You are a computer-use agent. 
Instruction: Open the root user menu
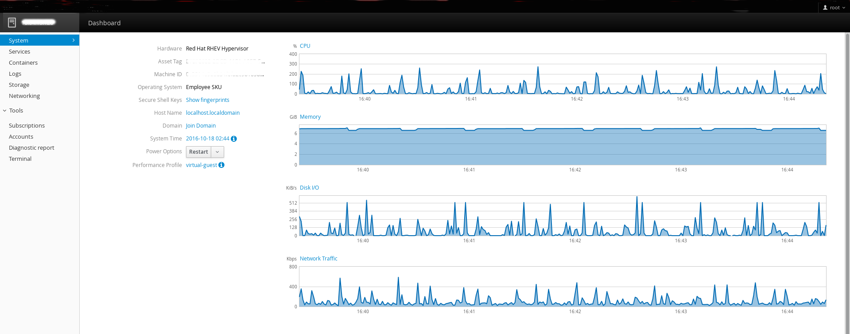(x=834, y=8)
